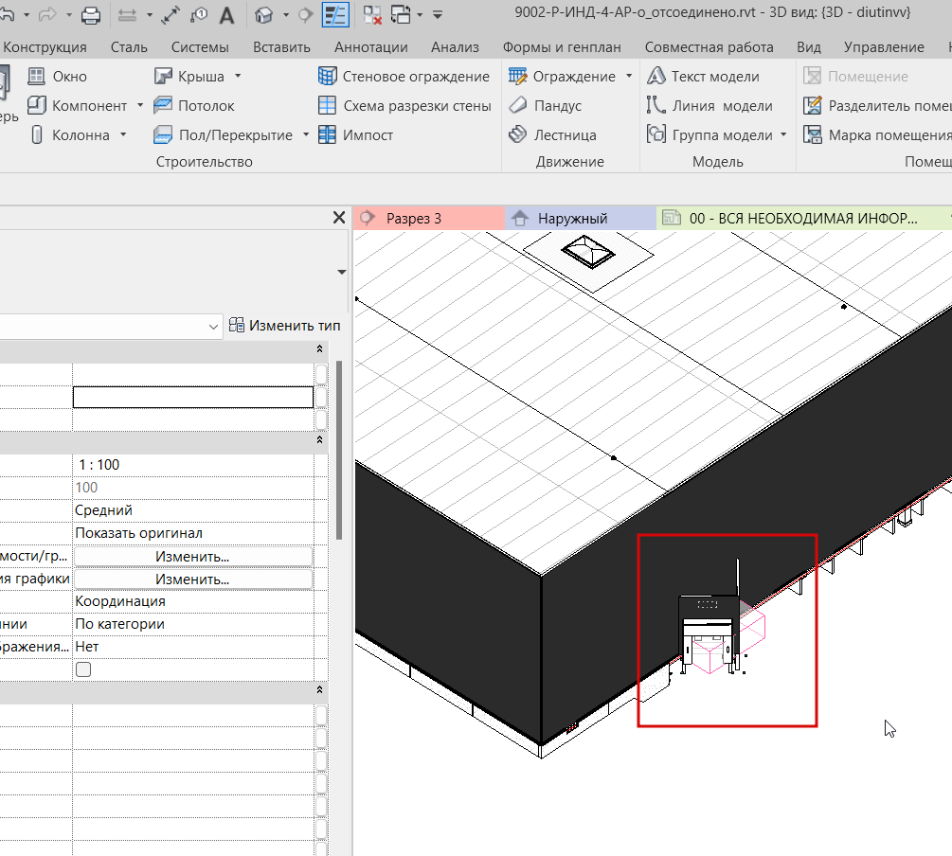Toggle the thin lines icon in toolbar

coord(335,15)
